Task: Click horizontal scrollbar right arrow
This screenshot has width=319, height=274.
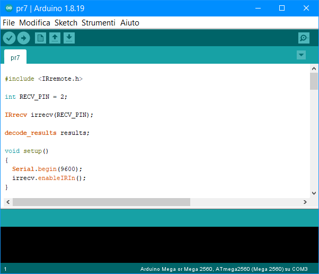Action: coord(305,202)
